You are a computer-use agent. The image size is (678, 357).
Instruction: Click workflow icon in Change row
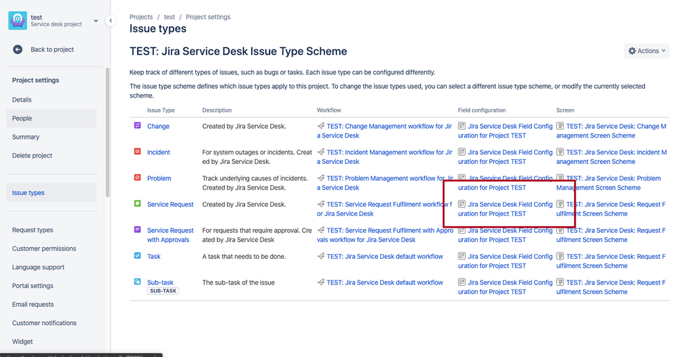[320, 126]
